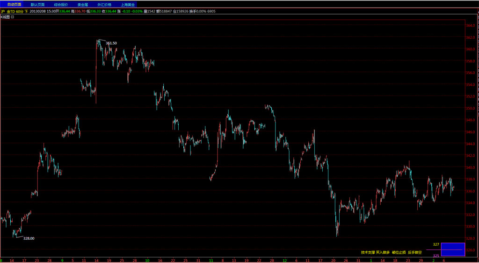Viewport: 479px width, 263px height.
Task: Click the green 9 month marker on time axis
Action: point(62,260)
